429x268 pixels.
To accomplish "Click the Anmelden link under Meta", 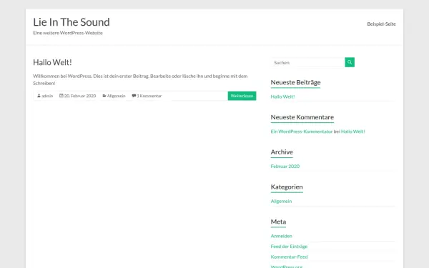I will point(282,236).
